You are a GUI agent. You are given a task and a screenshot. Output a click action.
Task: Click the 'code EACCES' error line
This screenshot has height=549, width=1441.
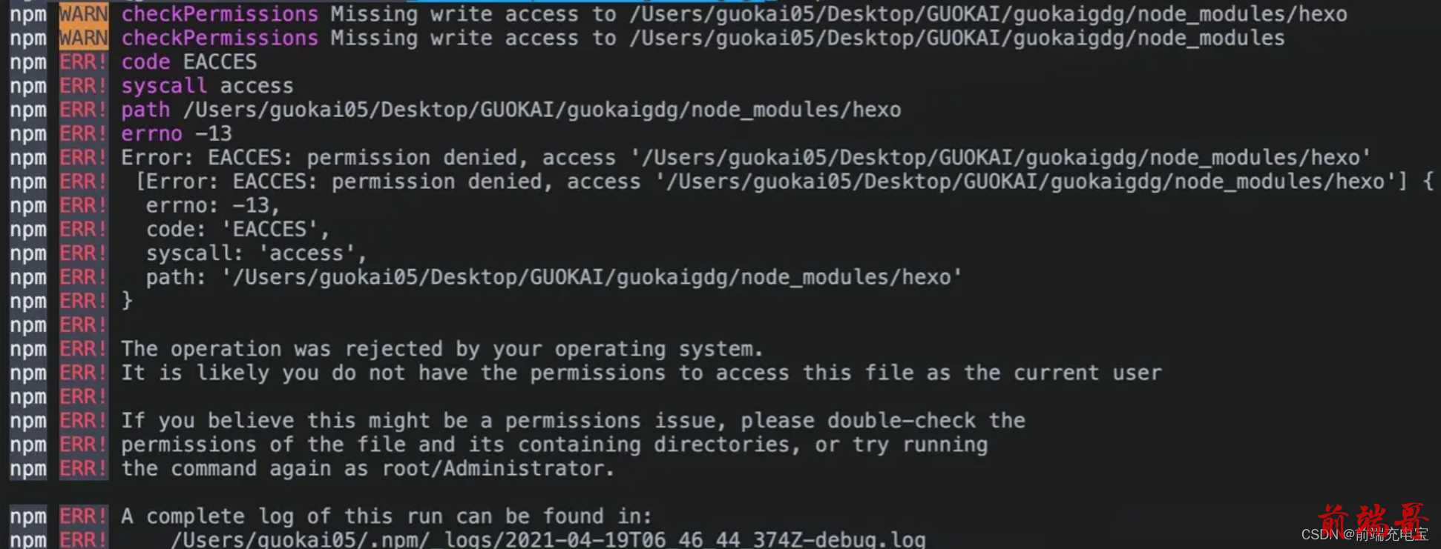(x=189, y=61)
